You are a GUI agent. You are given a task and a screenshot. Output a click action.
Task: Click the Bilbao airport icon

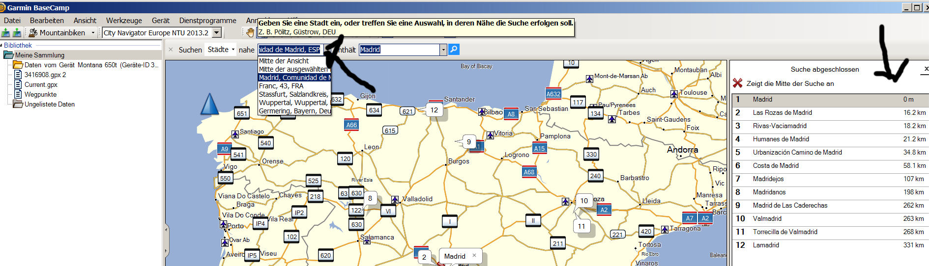click(482, 112)
